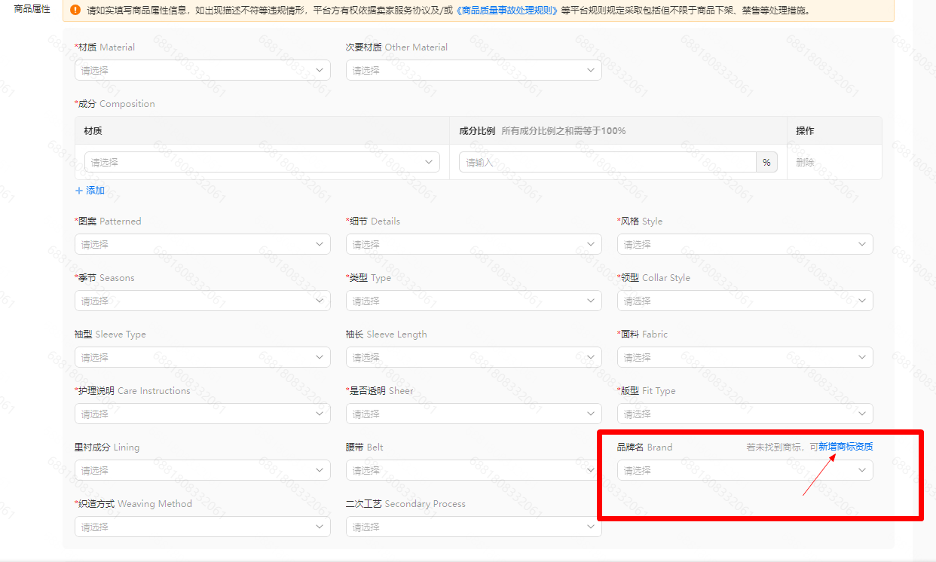Viewport: 936px width, 562px height.
Task: Open the 图案 Patterned dropdown
Action: click(202, 244)
